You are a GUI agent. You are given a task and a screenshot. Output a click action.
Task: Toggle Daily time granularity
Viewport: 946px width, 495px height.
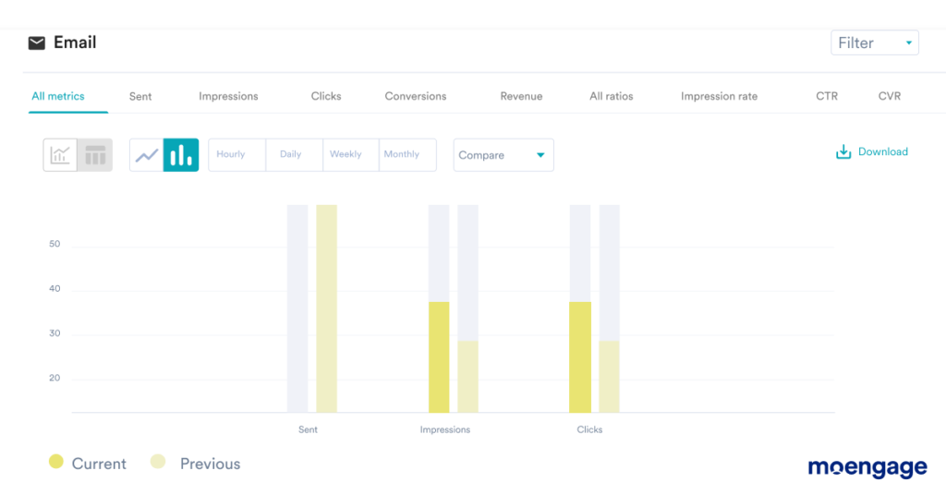pos(291,155)
